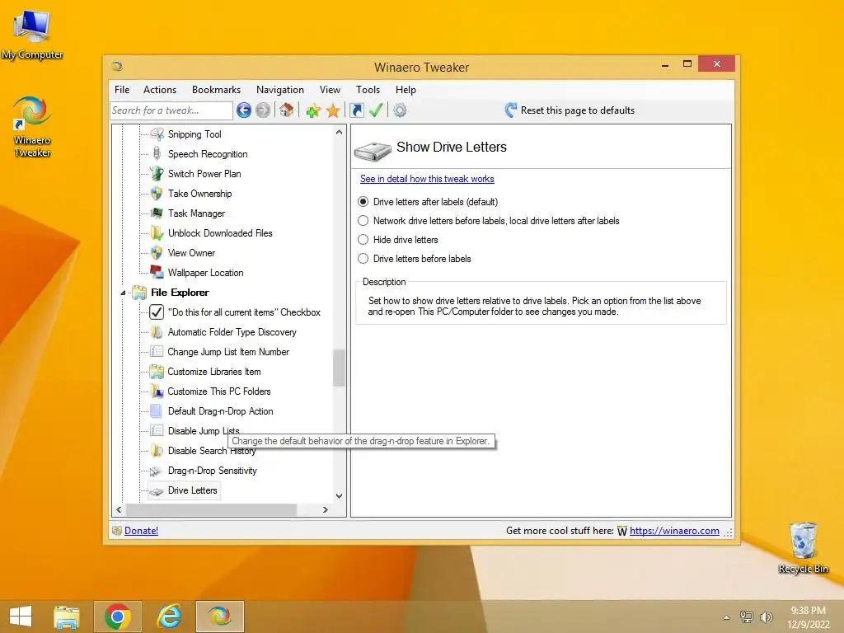Click the Wallpaper Location icon
The width and height of the screenshot is (844, 633).
click(157, 272)
